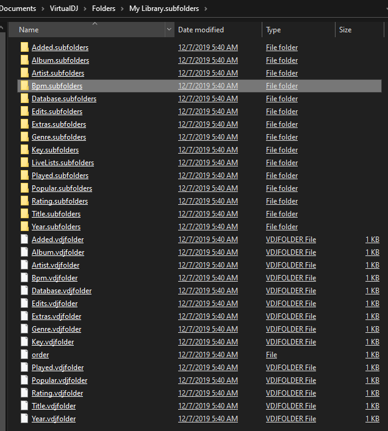The image size is (388, 431).
Task: Go to Folders in breadcrumb path
Action: [103, 9]
